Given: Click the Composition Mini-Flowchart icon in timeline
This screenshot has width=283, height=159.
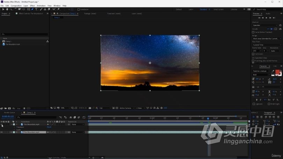Looking at the screenshot, I should tap(60, 117).
